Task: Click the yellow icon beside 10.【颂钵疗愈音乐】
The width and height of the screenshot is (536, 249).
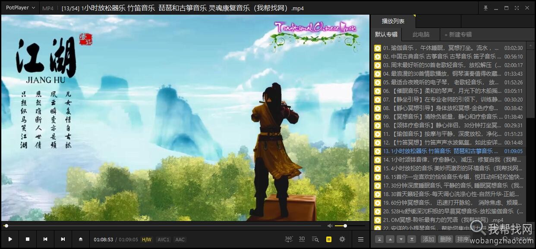Action: tap(377, 125)
